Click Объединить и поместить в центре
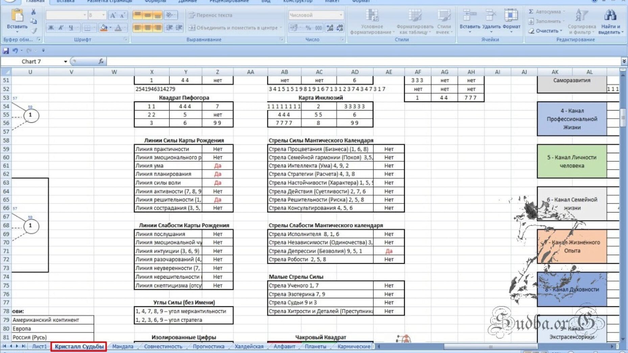 click(235, 28)
